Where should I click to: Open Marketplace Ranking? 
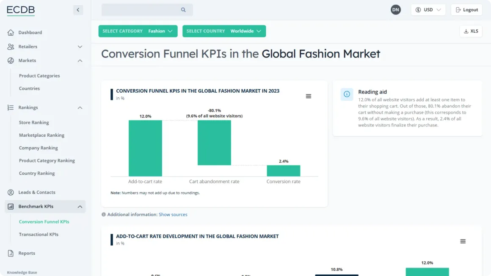(x=41, y=135)
